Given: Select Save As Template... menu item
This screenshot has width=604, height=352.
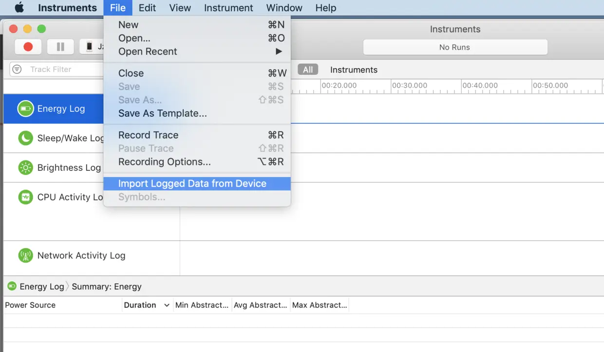Looking at the screenshot, I should coord(197,113).
